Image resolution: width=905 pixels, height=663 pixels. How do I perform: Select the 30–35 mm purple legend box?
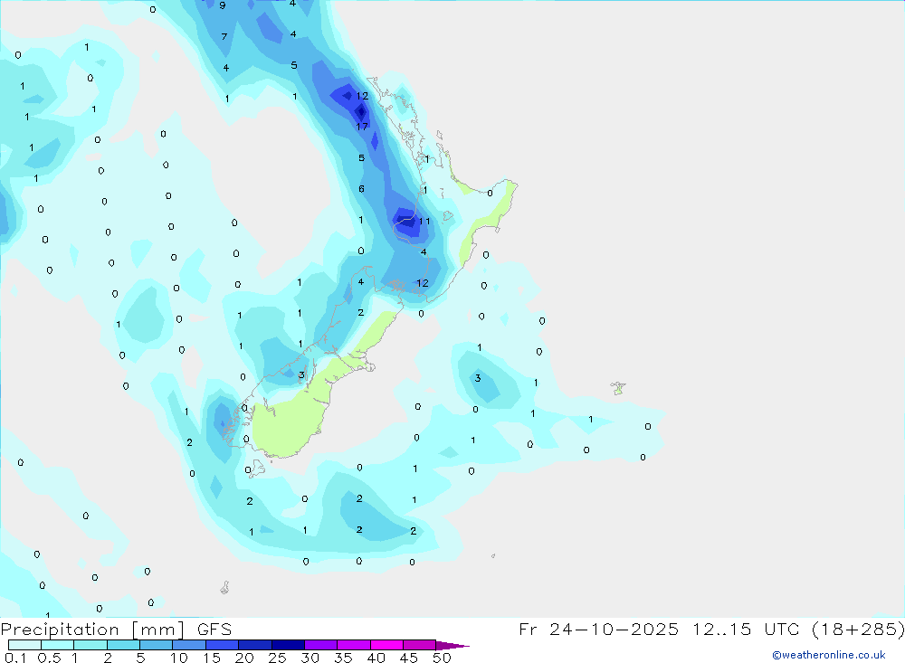(x=321, y=645)
